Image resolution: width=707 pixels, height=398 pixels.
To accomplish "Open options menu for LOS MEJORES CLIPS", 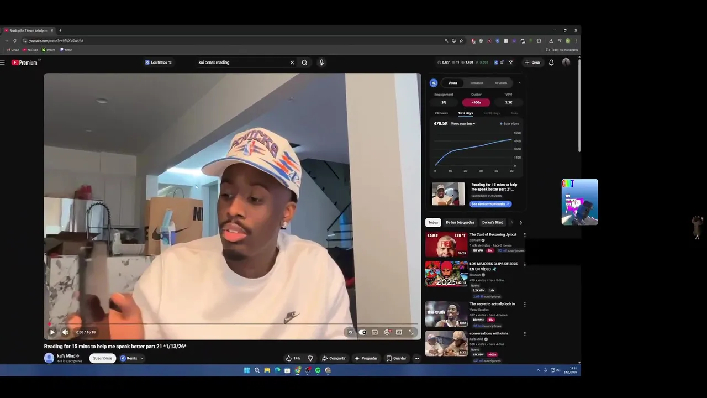I will click(x=525, y=264).
